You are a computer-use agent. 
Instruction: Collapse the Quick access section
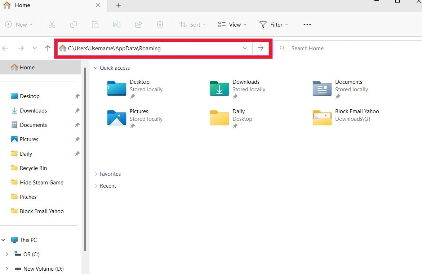95,68
